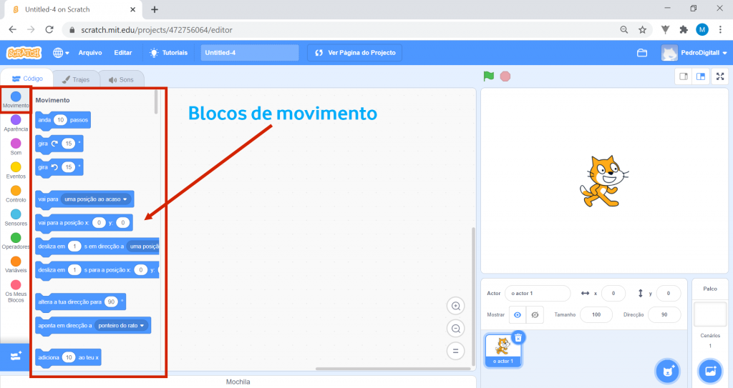This screenshot has width=733, height=388.
Task: Edit the x value in 'vai para a posição' block
Action: (x=99, y=223)
